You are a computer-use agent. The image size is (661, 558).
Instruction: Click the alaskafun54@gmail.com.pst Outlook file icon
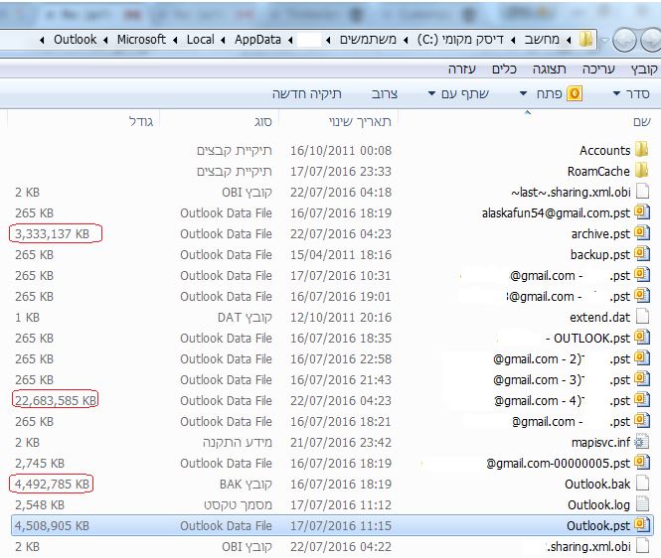pyautogui.click(x=642, y=212)
